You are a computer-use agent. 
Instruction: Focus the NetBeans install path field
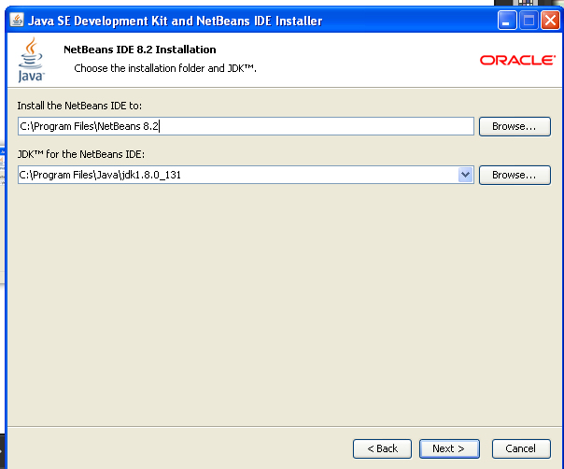[246, 126]
